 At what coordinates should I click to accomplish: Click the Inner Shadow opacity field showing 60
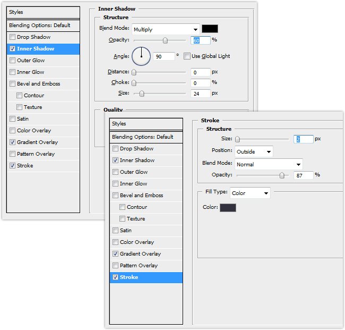coord(201,40)
